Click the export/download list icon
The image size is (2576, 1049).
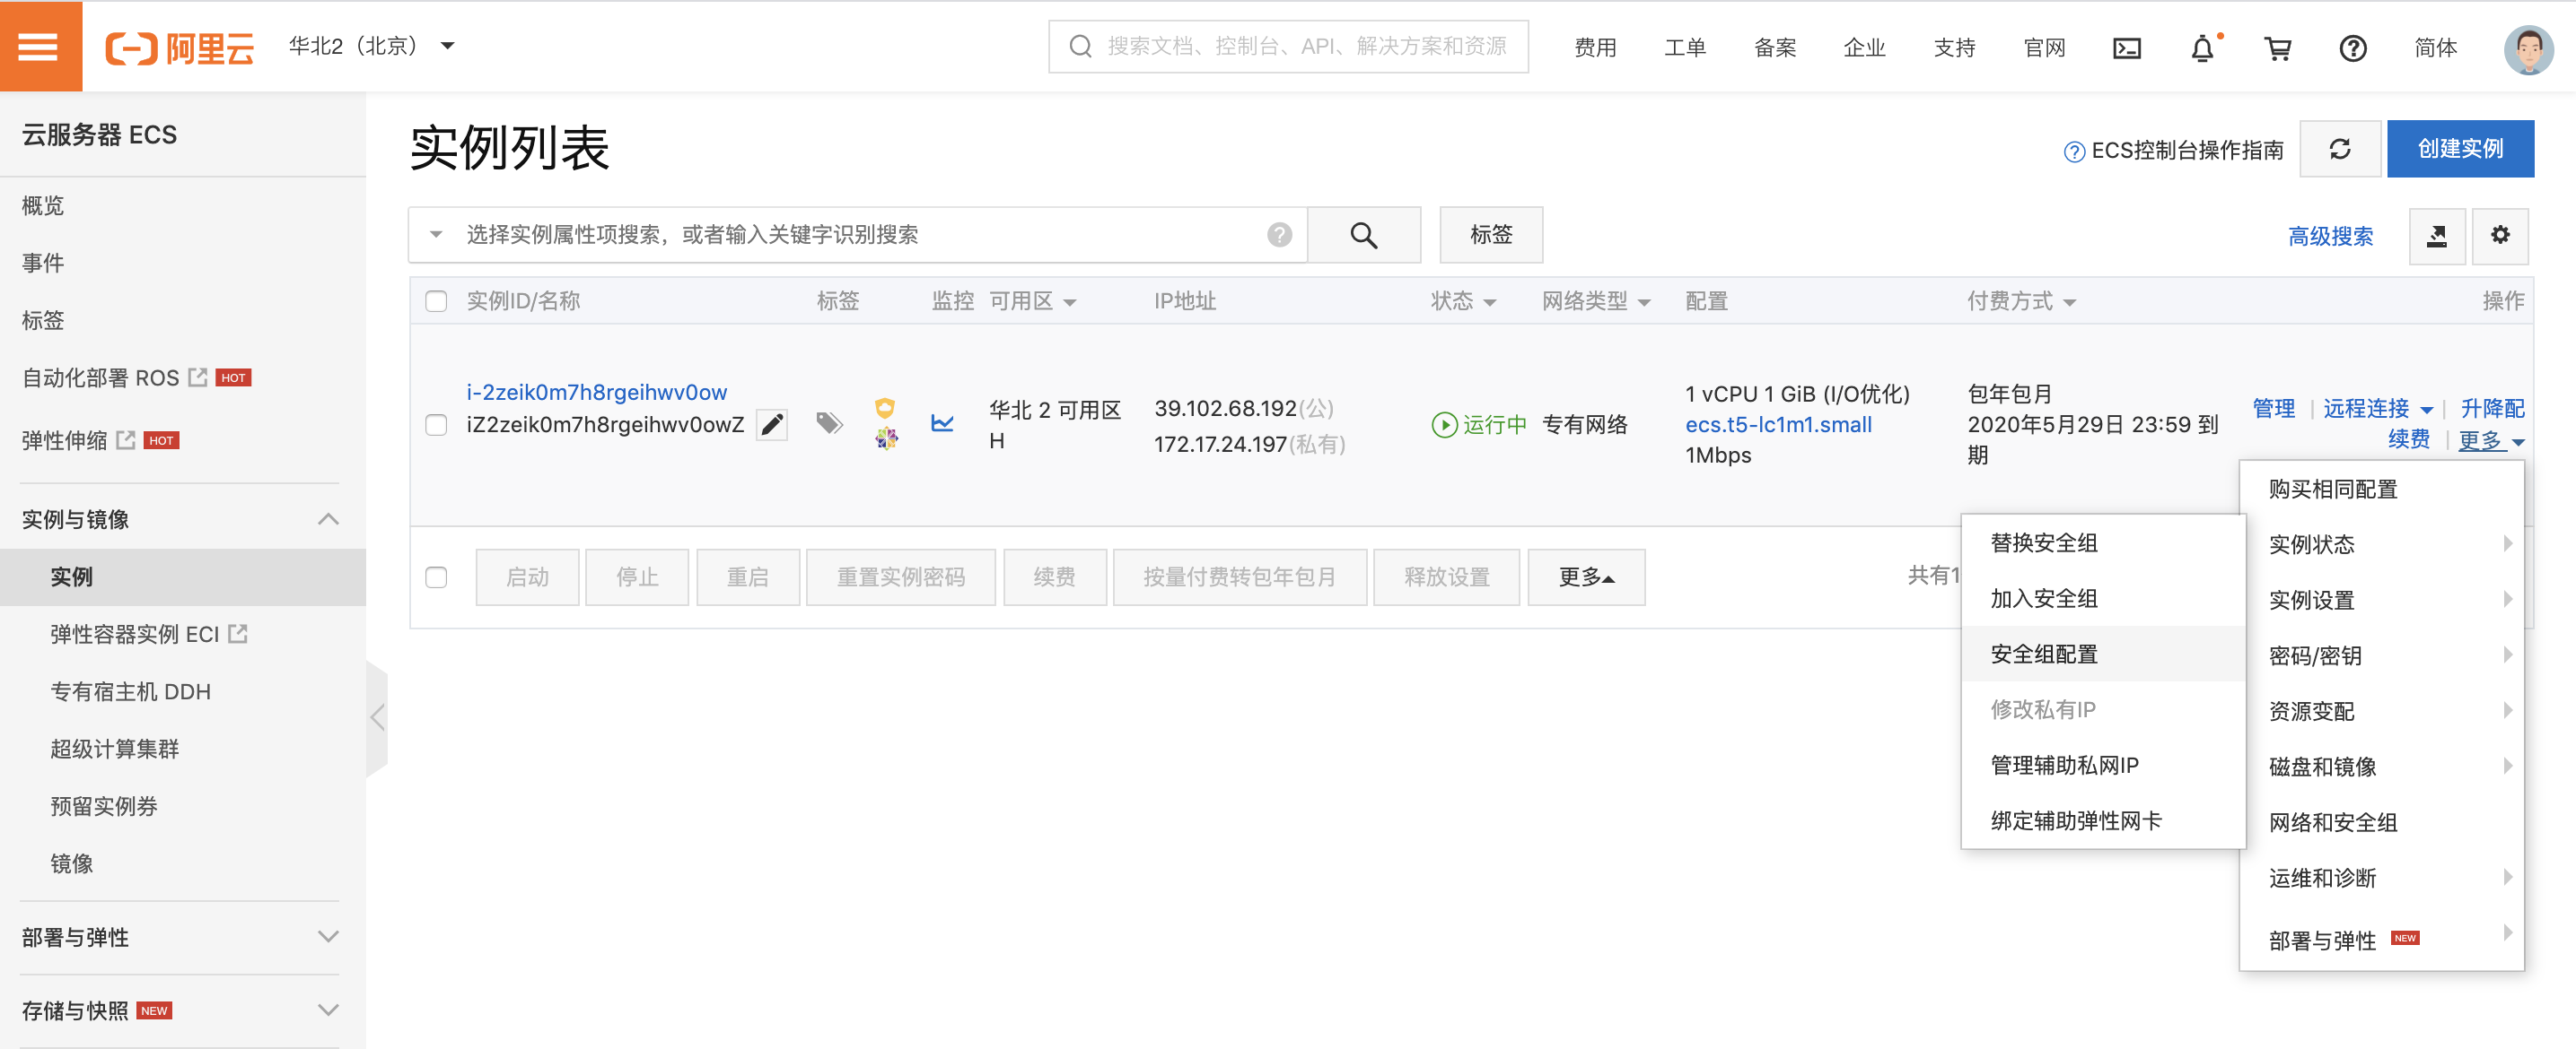2436,236
